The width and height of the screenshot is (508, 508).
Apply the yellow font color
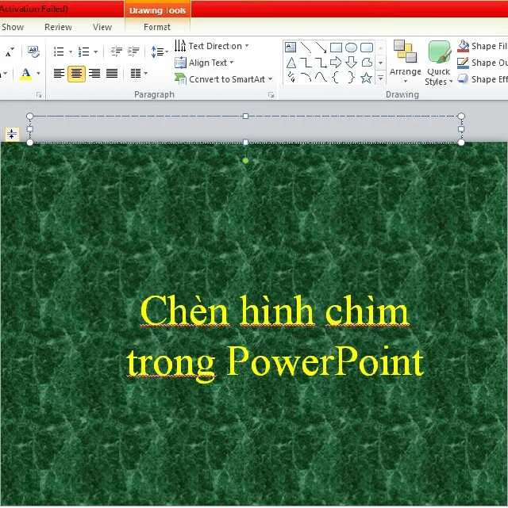tap(26, 74)
